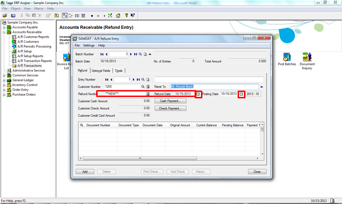Expand the Common Services tree node

[4, 75]
